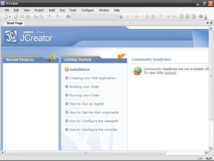Click the JCreator JC logo image
Screen dimensions: 214x161
tap(11, 36)
